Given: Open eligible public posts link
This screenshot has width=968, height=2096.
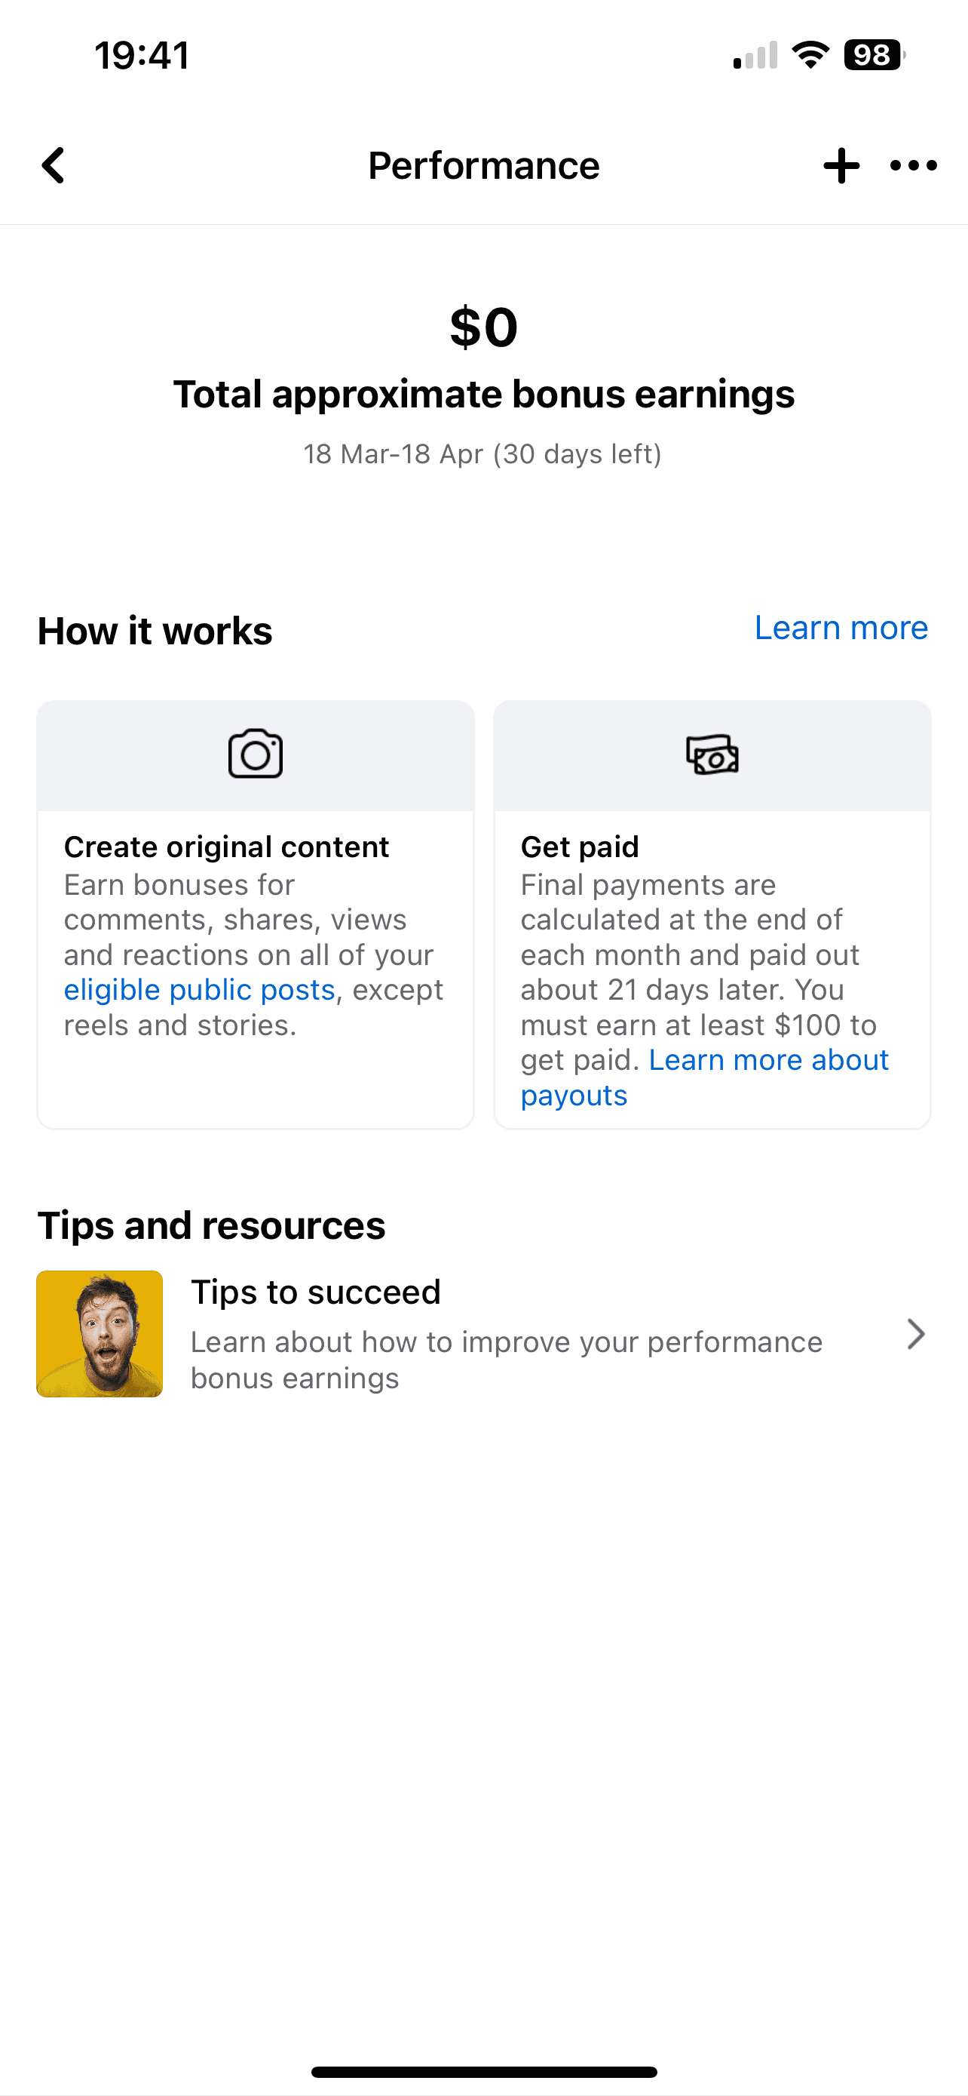Looking at the screenshot, I should (x=199, y=989).
